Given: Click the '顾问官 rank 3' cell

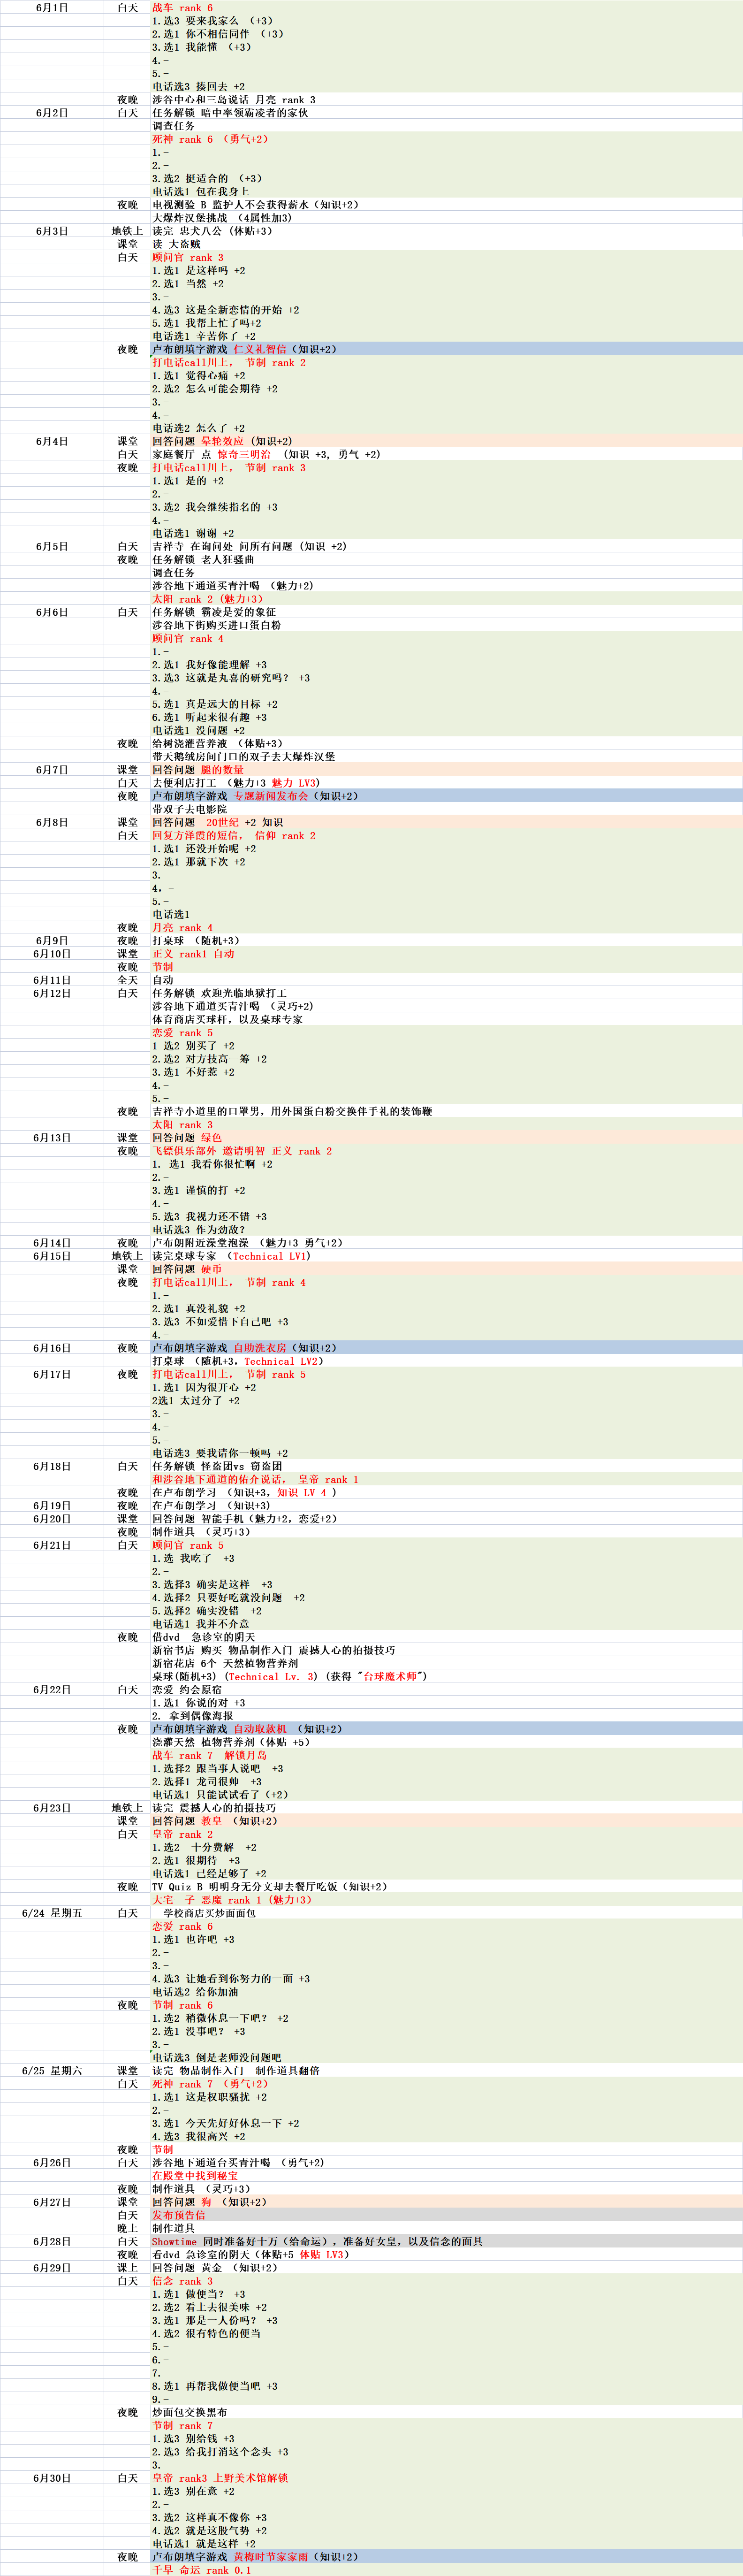Looking at the screenshot, I should 446,257.
